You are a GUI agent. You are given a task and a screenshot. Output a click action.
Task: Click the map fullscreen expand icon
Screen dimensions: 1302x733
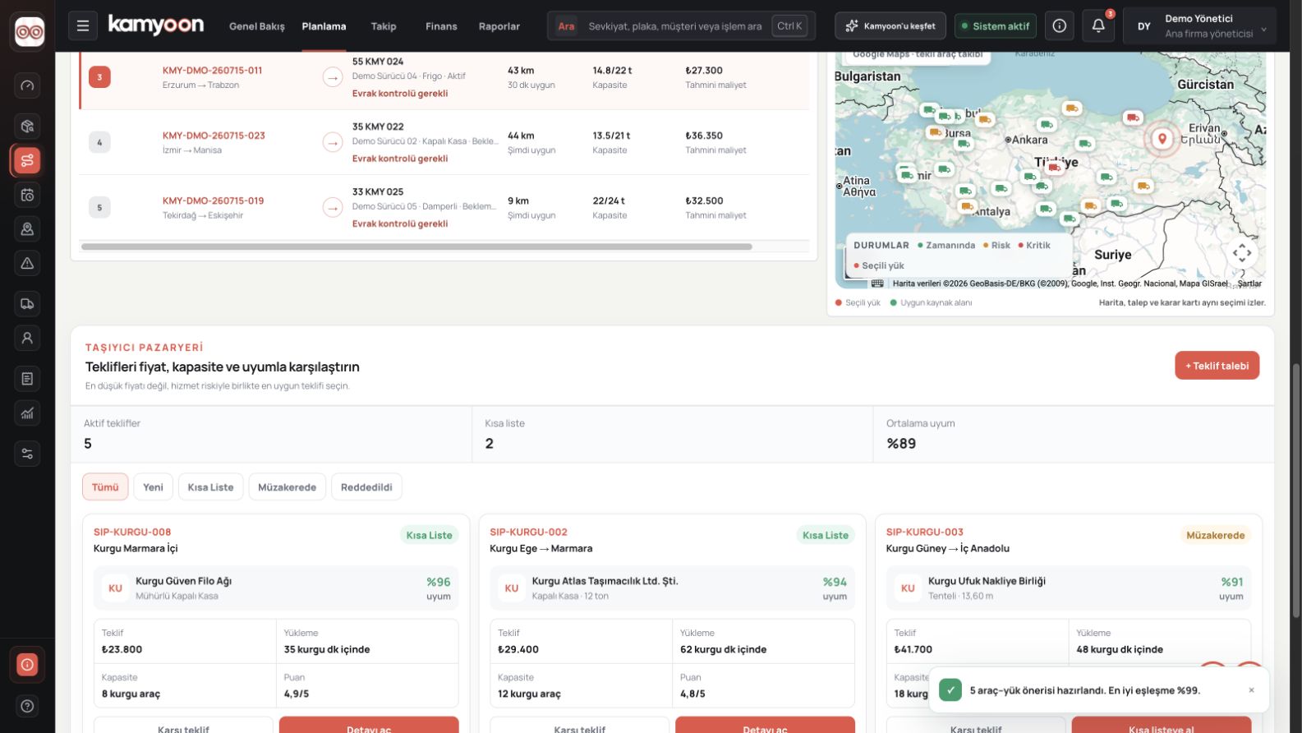click(1242, 253)
